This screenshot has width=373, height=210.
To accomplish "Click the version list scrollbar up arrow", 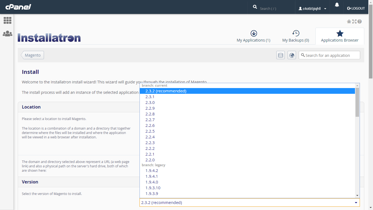I will click(357, 85).
